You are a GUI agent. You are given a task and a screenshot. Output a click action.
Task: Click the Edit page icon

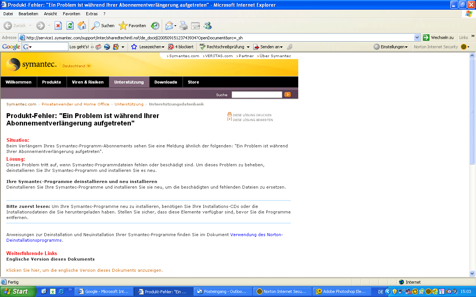[x=196, y=26]
